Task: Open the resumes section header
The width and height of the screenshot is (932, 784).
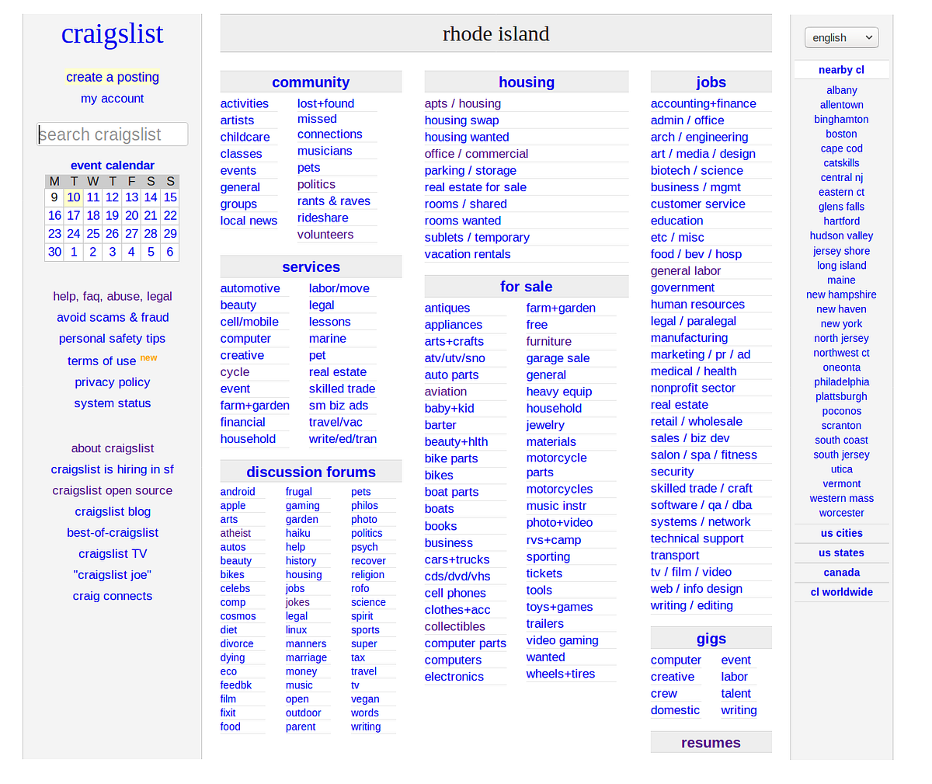Action: coord(711,743)
